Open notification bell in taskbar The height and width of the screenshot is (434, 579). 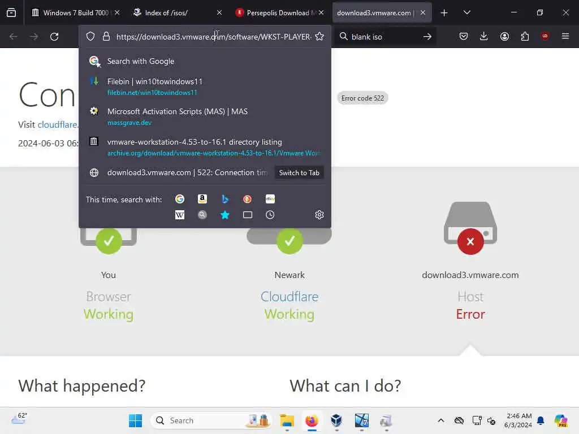pyautogui.click(x=541, y=420)
